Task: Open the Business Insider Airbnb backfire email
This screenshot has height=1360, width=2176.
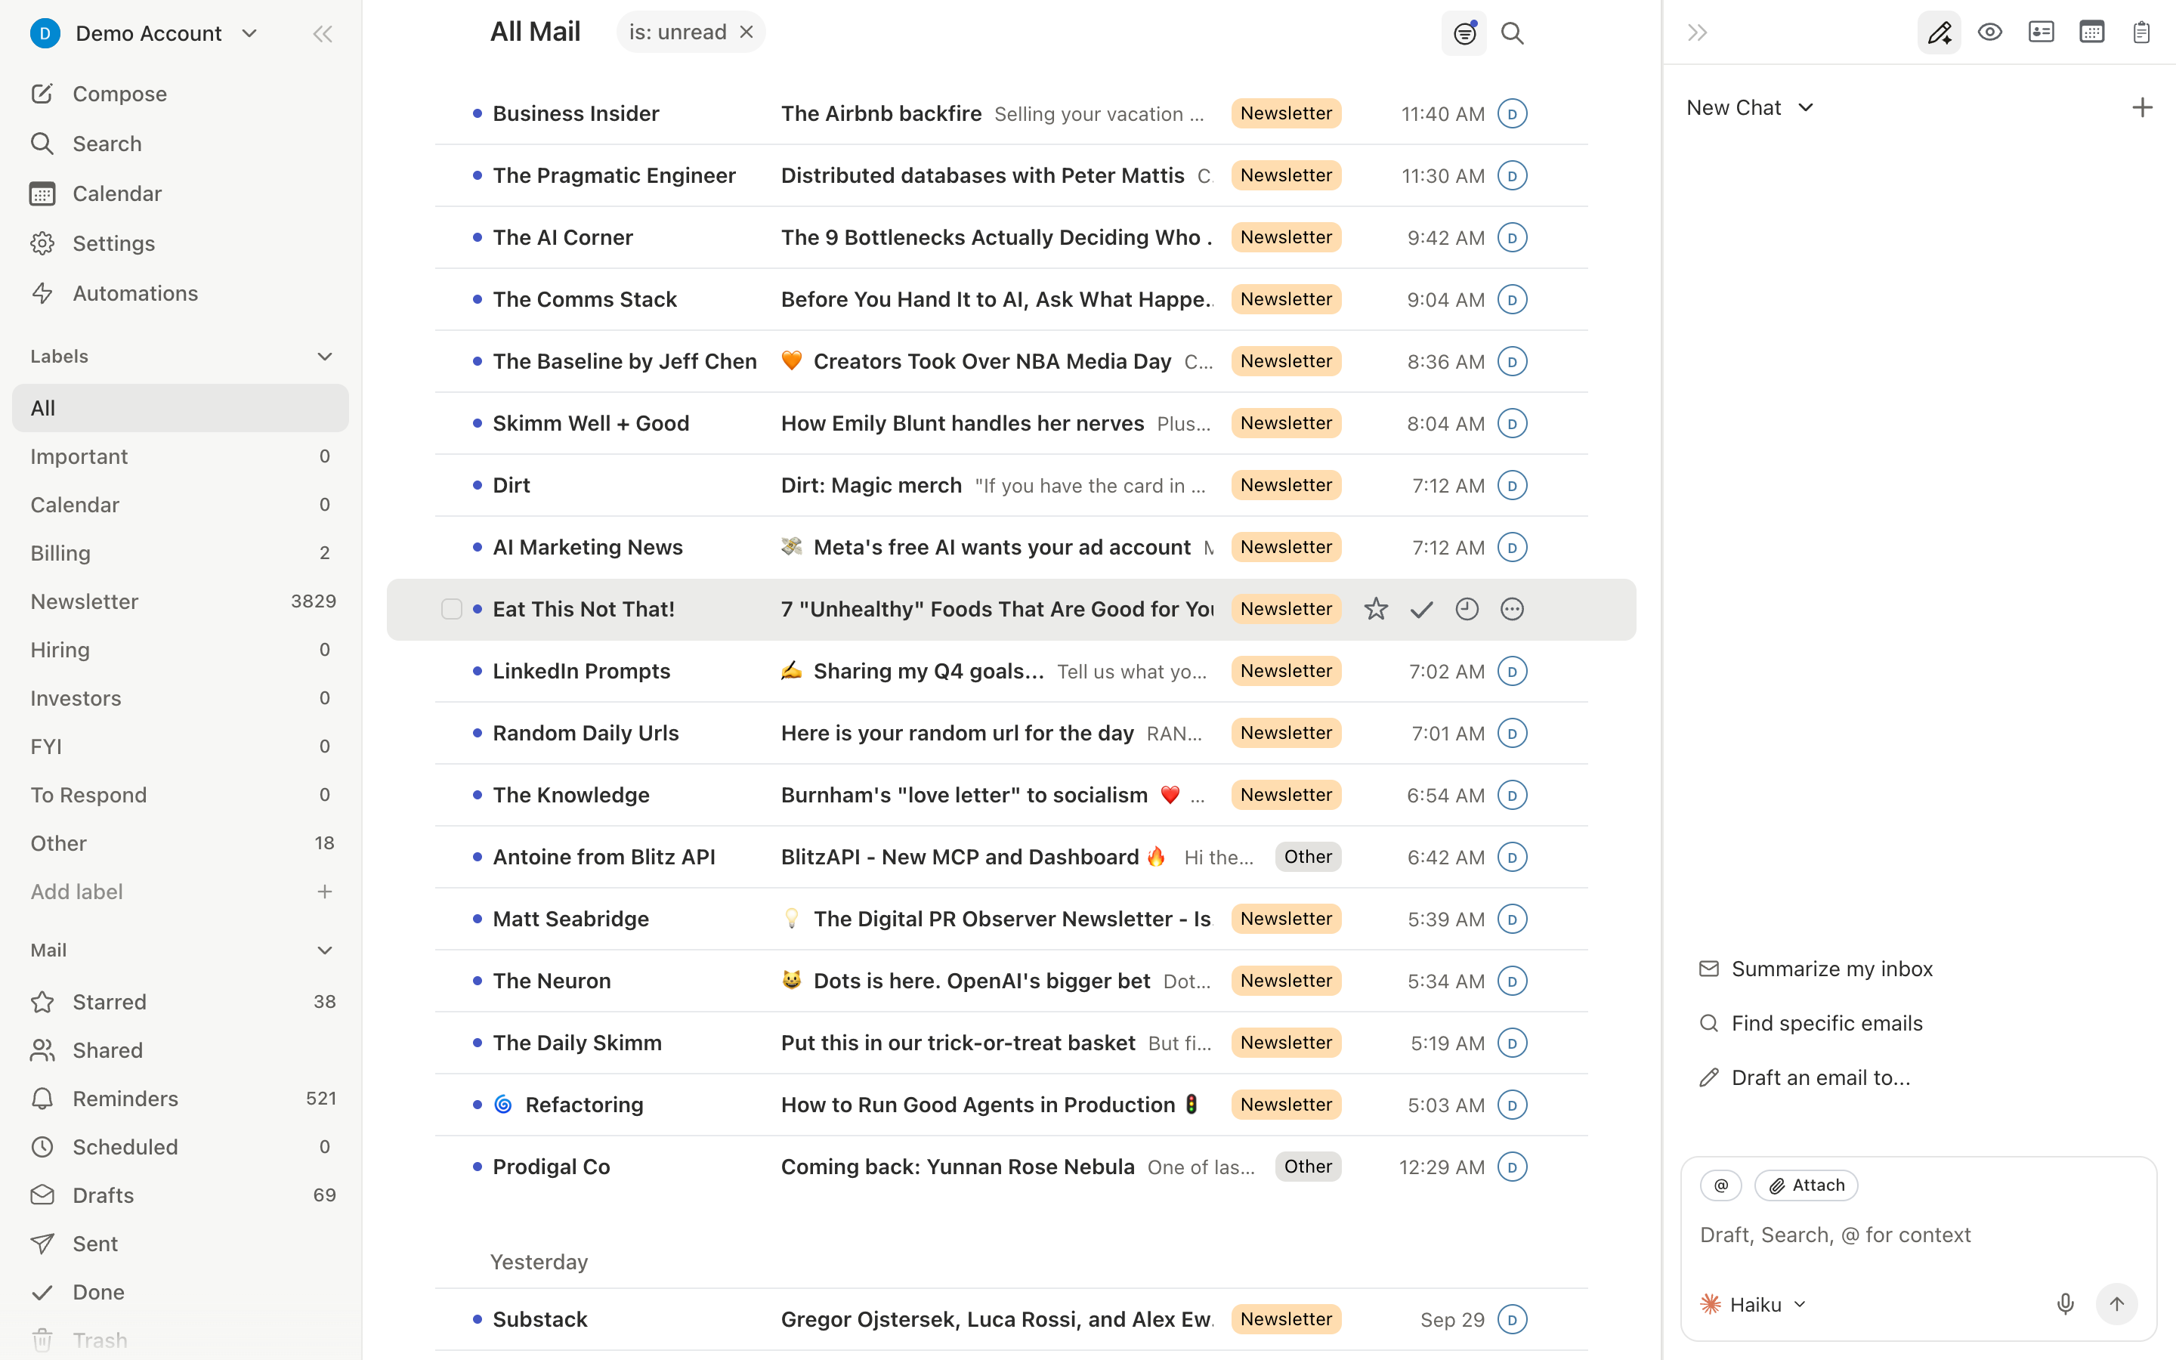Action: pos(1011,114)
